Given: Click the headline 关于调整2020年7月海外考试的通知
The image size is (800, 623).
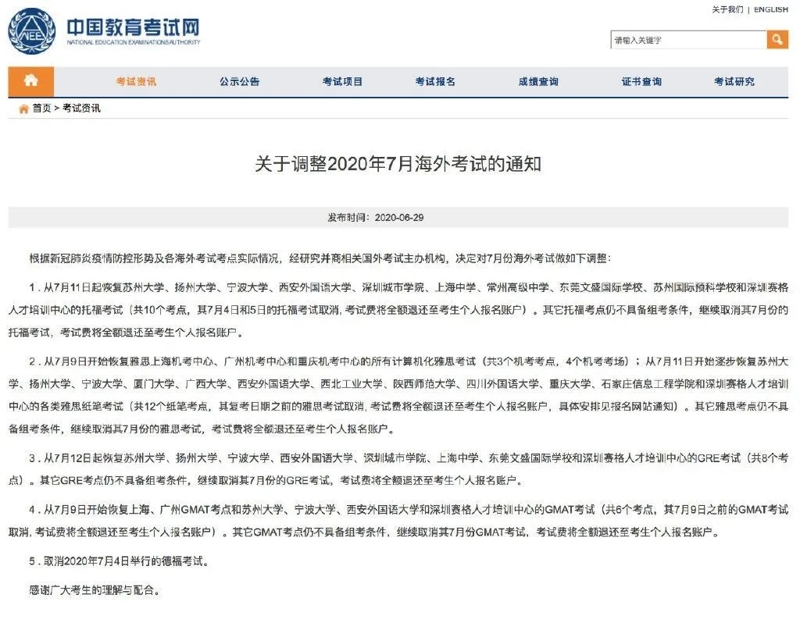Looking at the screenshot, I should [398, 164].
